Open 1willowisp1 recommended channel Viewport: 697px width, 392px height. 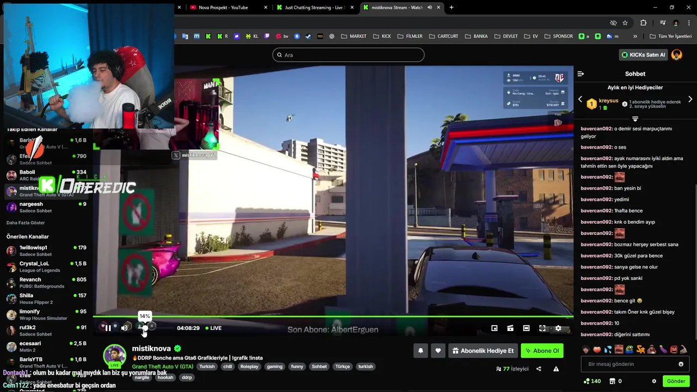click(46, 250)
